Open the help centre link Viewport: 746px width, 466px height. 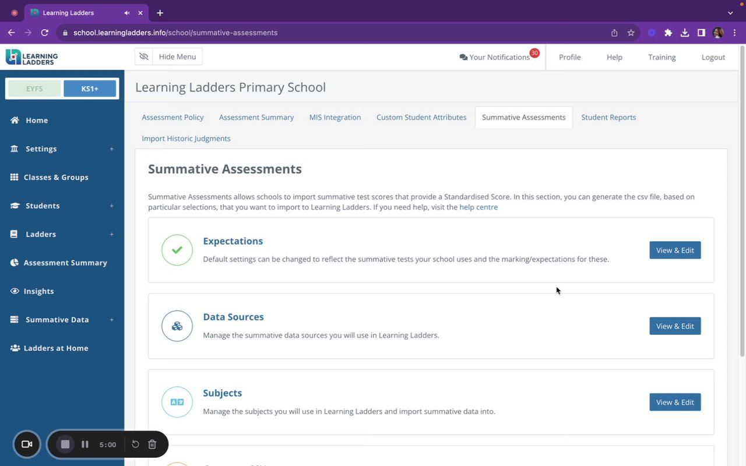pos(478,207)
